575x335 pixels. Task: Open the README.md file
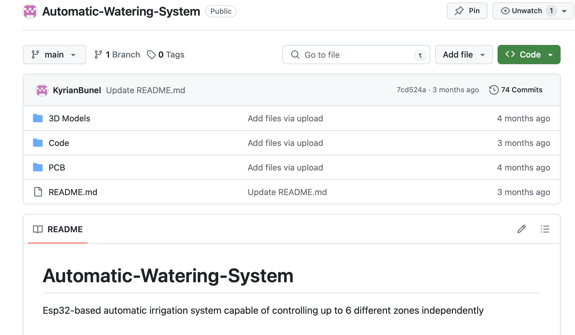pos(73,192)
